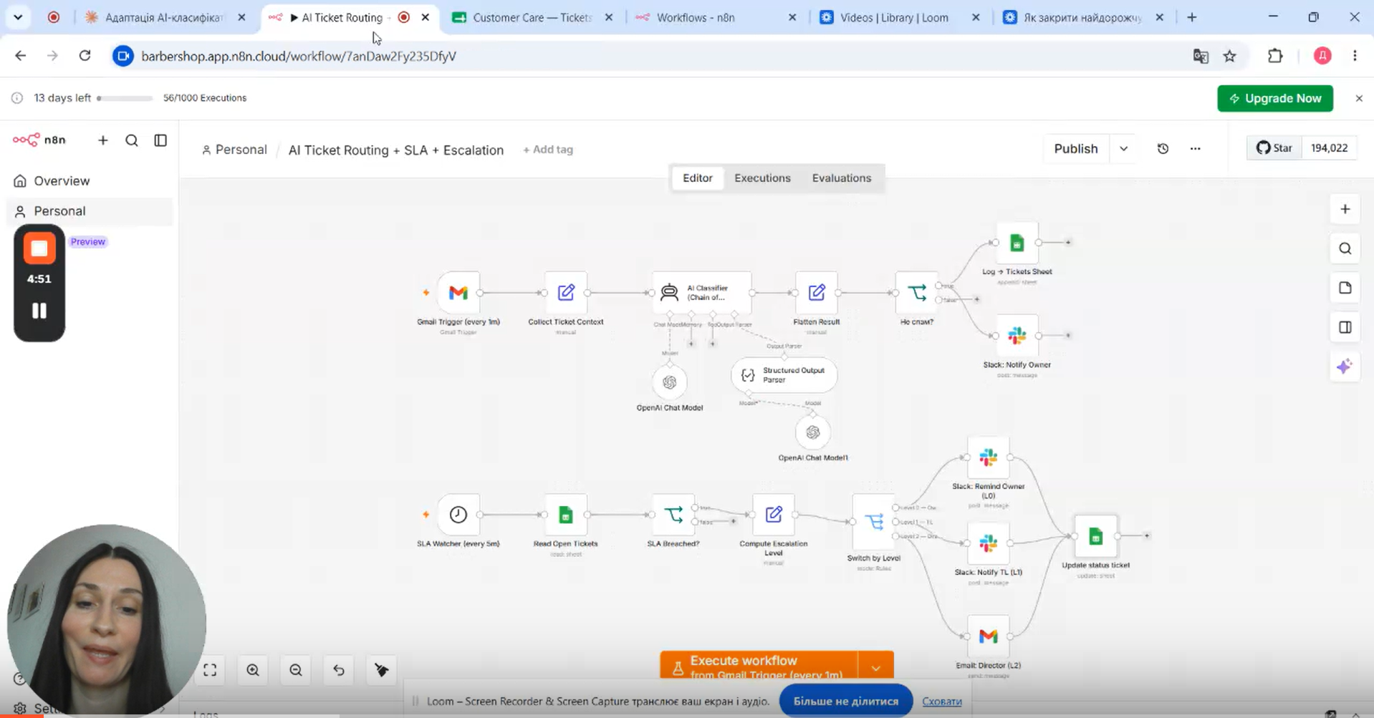1374x718 pixels.
Task: Open the Slack: Notify Owner node
Action: (1017, 335)
